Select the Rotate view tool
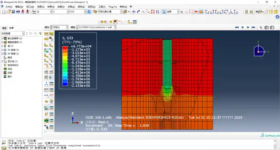 tap(139, 12)
